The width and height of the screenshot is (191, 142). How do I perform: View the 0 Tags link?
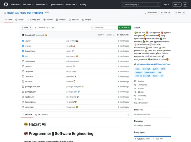50,28
